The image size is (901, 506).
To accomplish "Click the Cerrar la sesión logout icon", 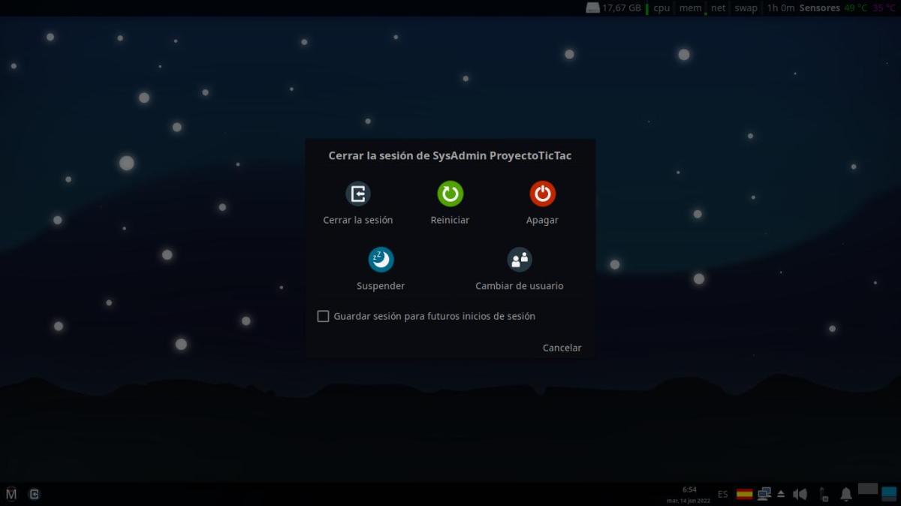I will pos(358,194).
